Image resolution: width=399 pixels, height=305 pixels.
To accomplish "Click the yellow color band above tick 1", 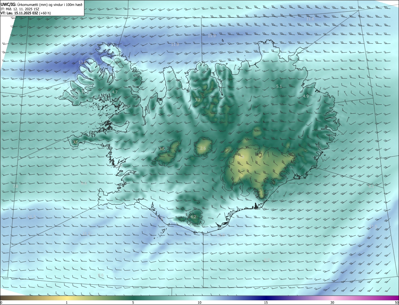I will 67,298.
